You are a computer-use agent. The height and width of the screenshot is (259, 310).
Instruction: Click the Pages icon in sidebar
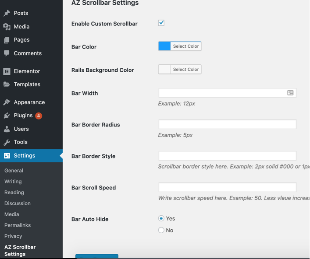[x=7, y=40]
